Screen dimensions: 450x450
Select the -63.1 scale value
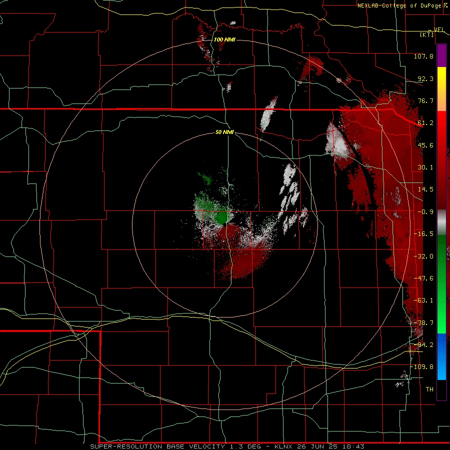click(x=423, y=300)
